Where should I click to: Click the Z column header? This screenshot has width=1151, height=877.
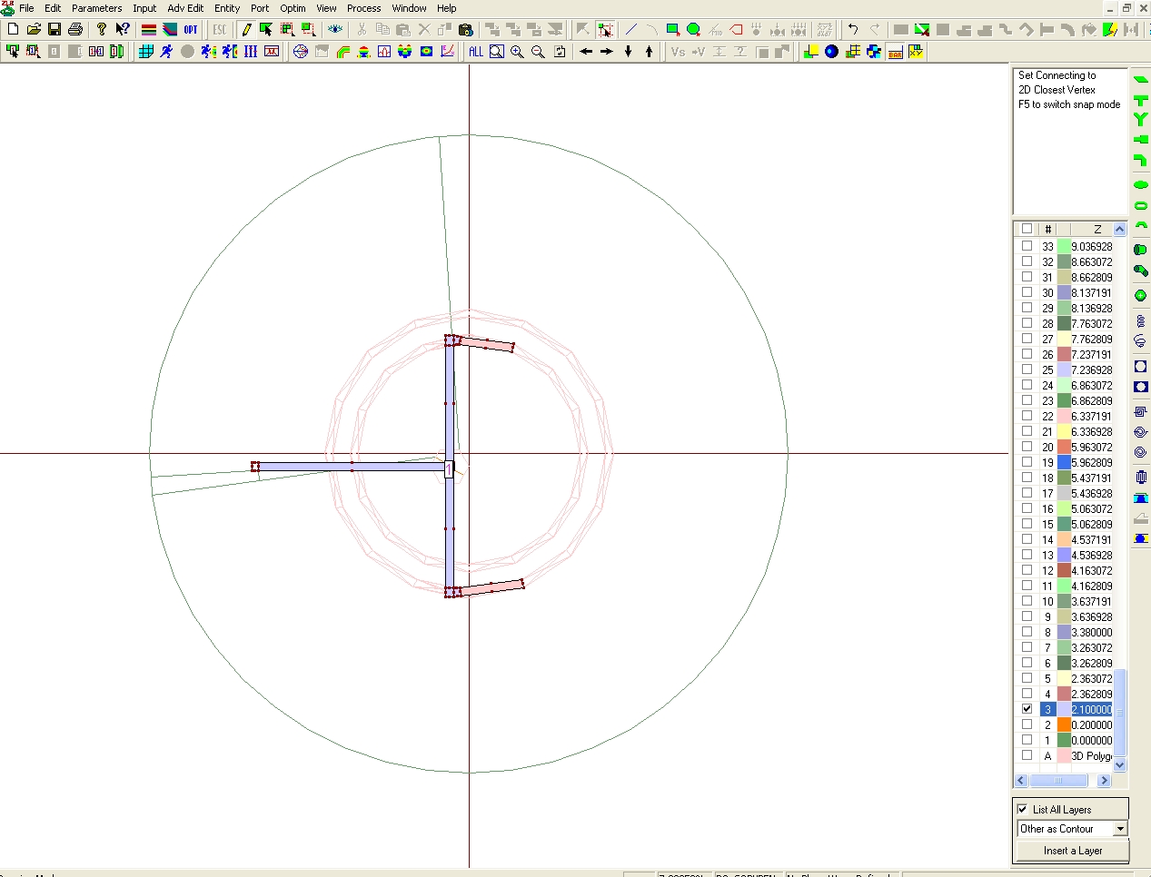[1096, 229]
